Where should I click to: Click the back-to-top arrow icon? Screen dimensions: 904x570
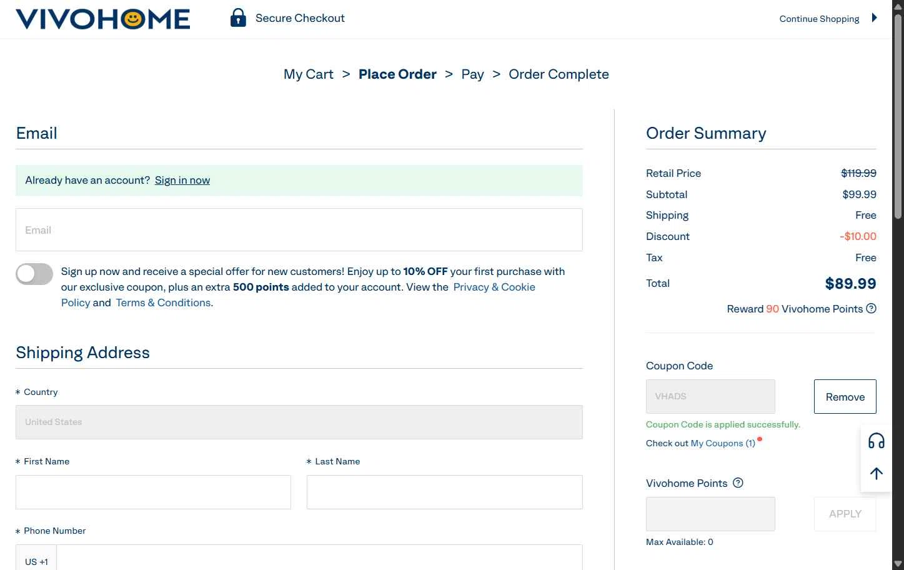(877, 473)
